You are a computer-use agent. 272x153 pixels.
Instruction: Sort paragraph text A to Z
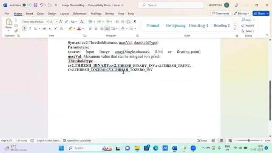[129, 22]
